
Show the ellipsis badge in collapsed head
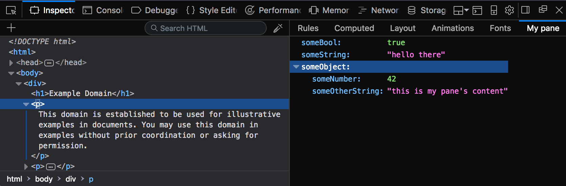coord(49,63)
